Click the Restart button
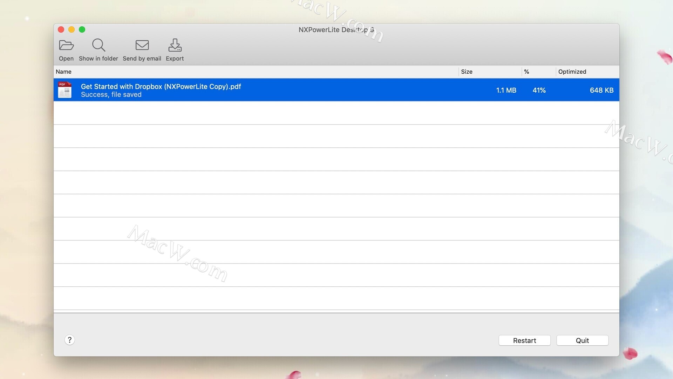The image size is (673, 379). coord(524,340)
